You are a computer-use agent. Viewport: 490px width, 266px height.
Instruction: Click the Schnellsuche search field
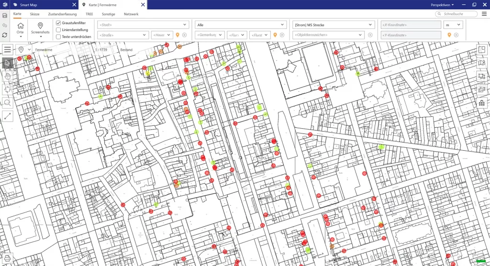(456, 14)
